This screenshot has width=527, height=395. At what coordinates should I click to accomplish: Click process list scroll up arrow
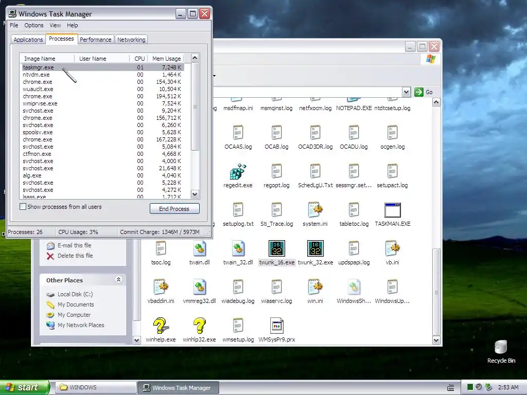[x=195, y=58]
